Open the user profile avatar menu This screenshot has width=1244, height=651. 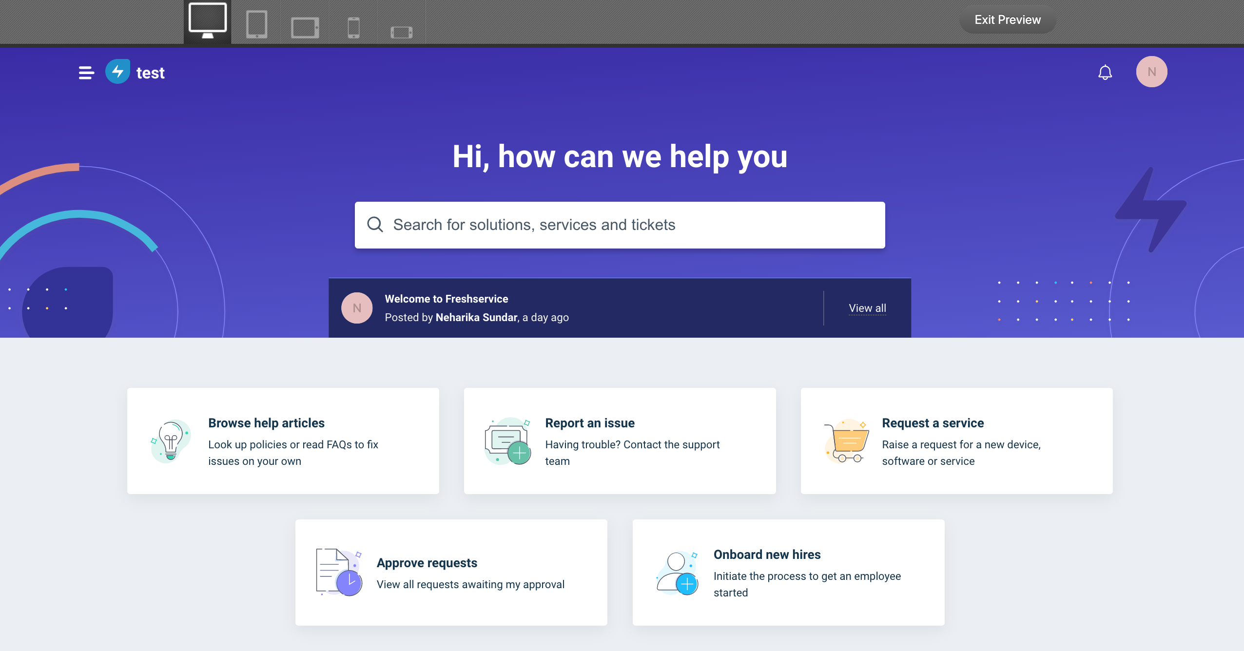pyautogui.click(x=1151, y=72)
